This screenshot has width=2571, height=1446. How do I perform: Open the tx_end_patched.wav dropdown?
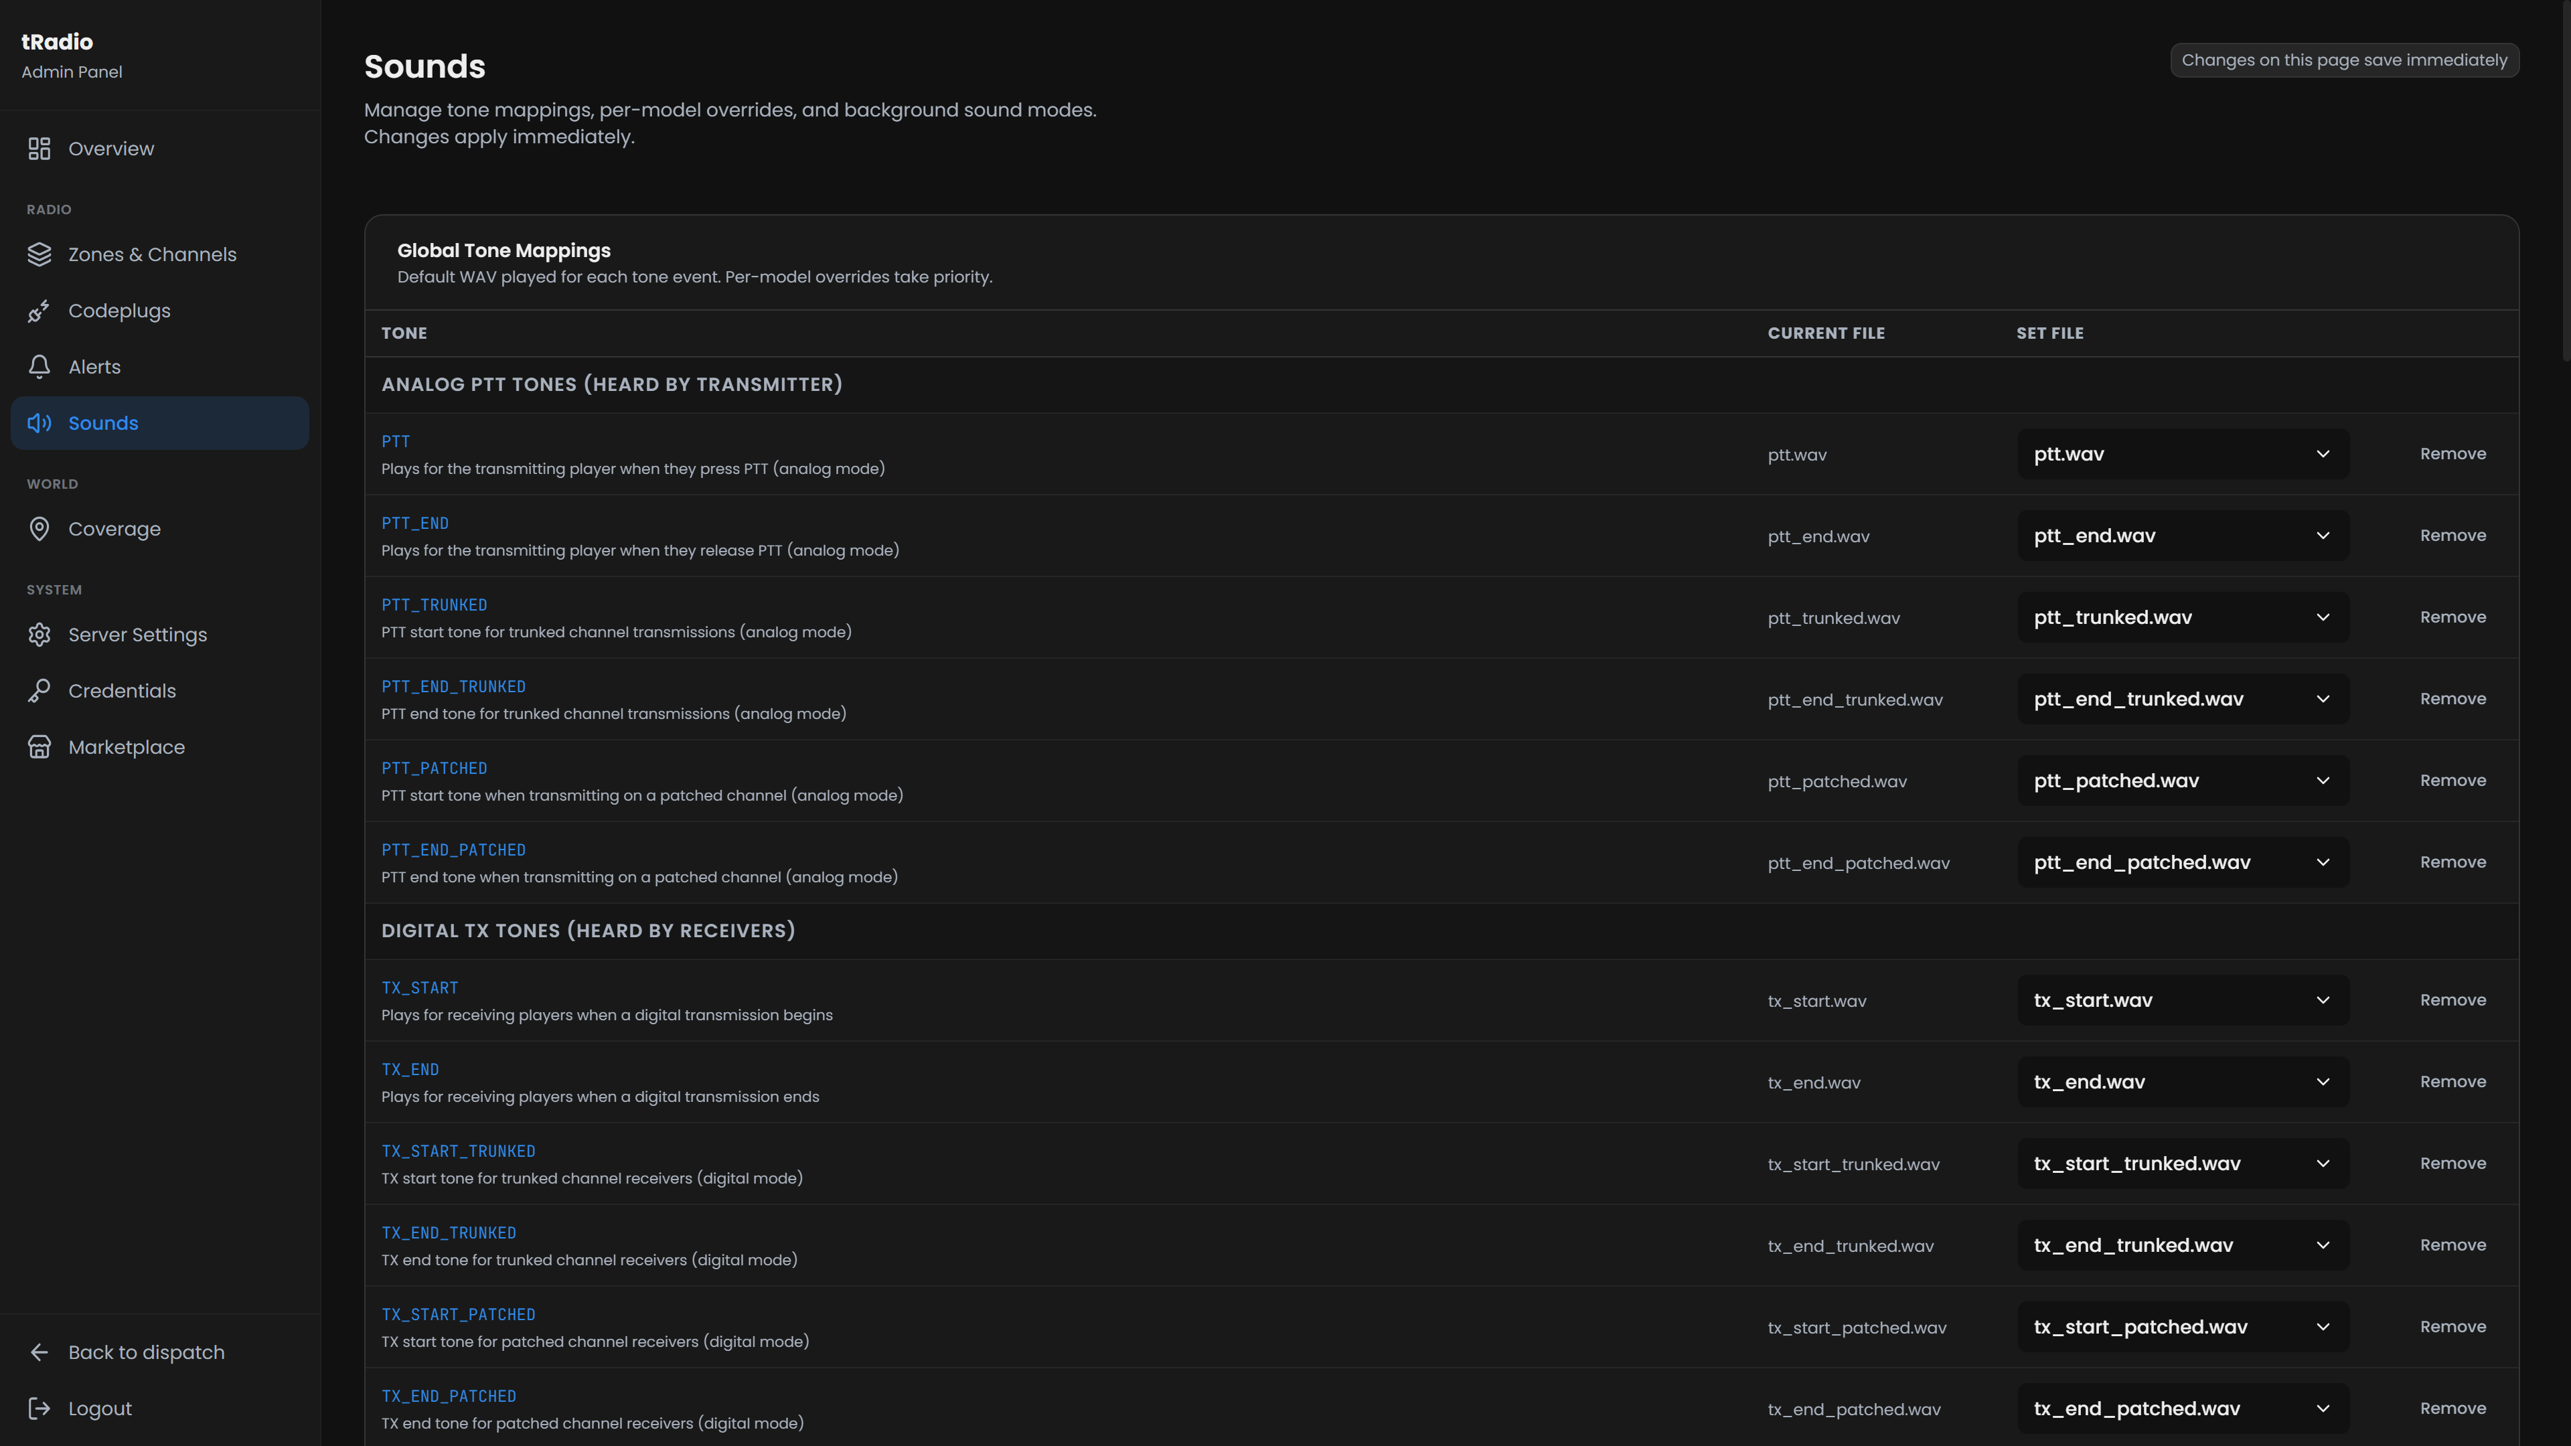2183,1409
